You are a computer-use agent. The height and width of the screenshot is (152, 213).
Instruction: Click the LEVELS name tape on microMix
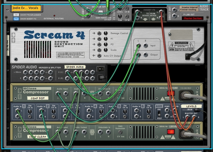[191, 106]
